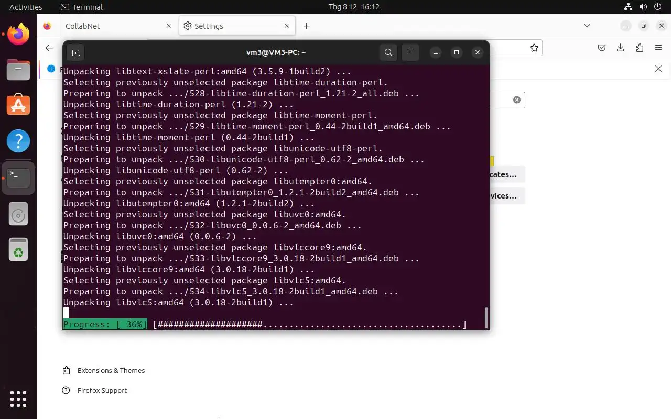Go back in Firefox
Image resolution: width=671 pixels, height=419 pixels.
point(49,48)
